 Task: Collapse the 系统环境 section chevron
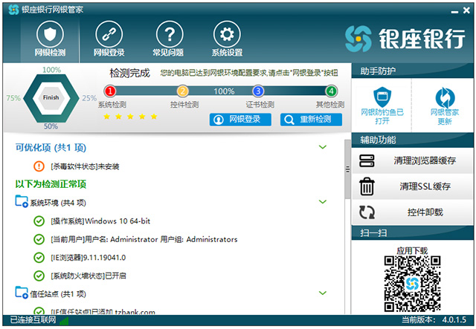point(322,202)
